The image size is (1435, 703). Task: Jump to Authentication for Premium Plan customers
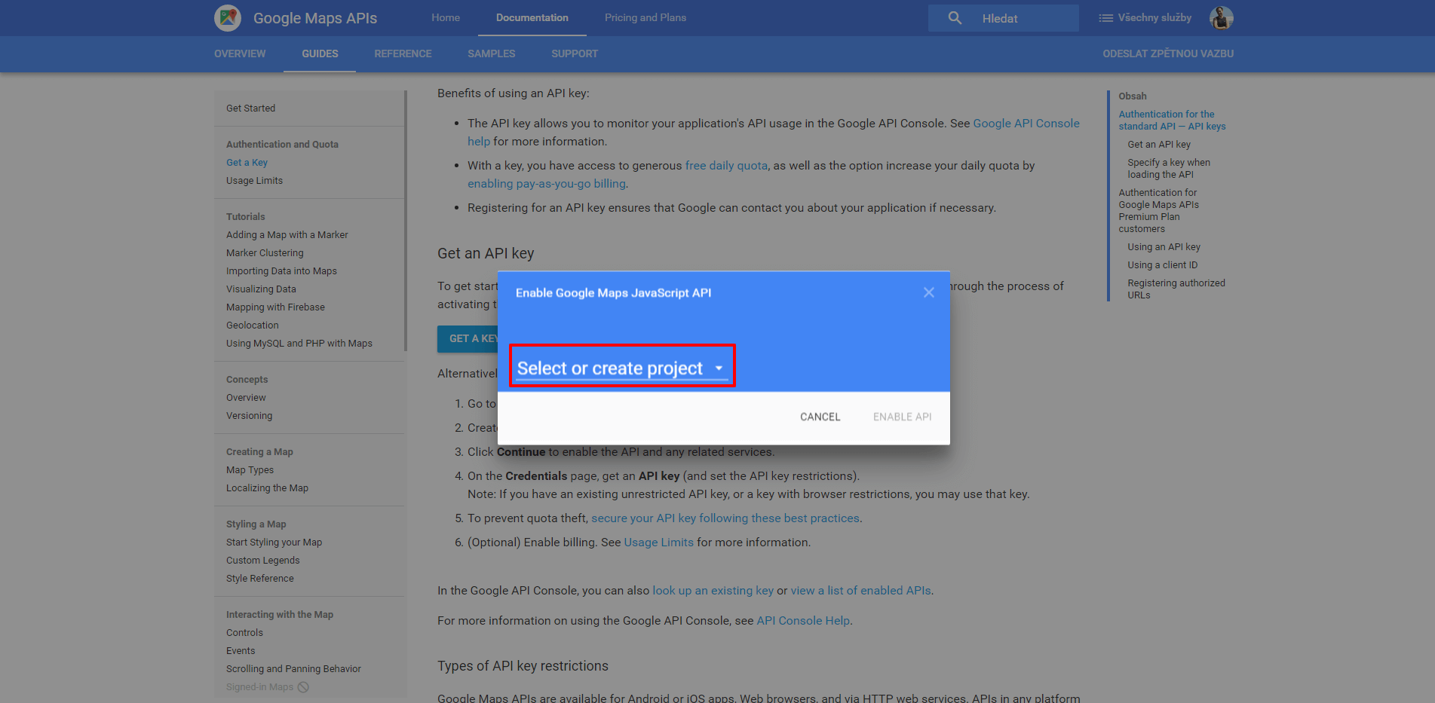[1158, 210]
